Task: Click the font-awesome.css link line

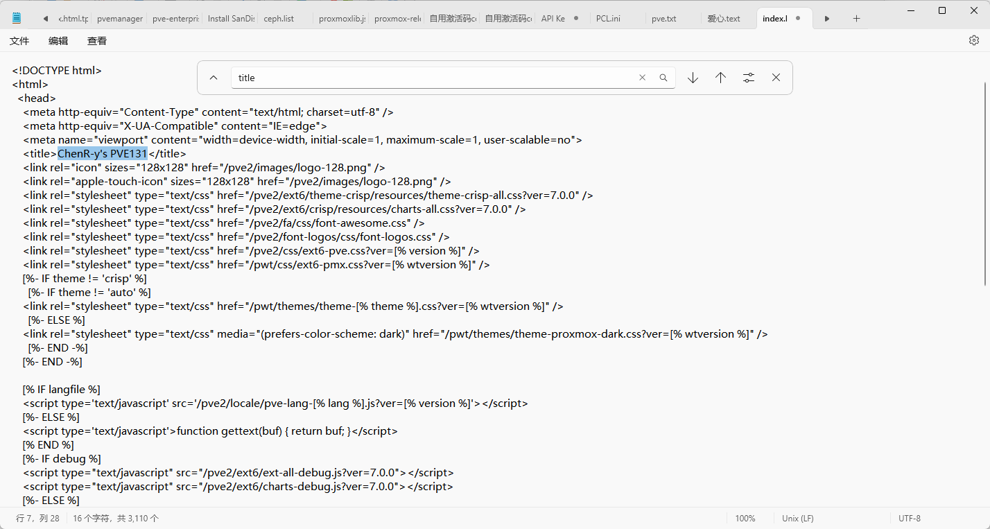Action: tap(224, 223)
